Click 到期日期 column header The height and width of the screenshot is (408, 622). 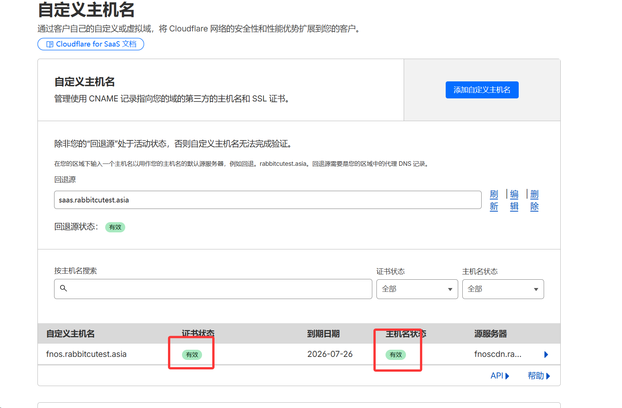323,334
